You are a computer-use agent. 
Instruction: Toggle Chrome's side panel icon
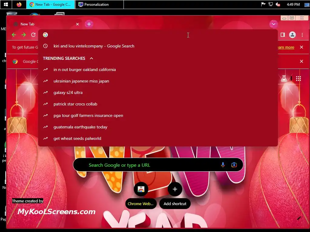(x=283, y=35)
